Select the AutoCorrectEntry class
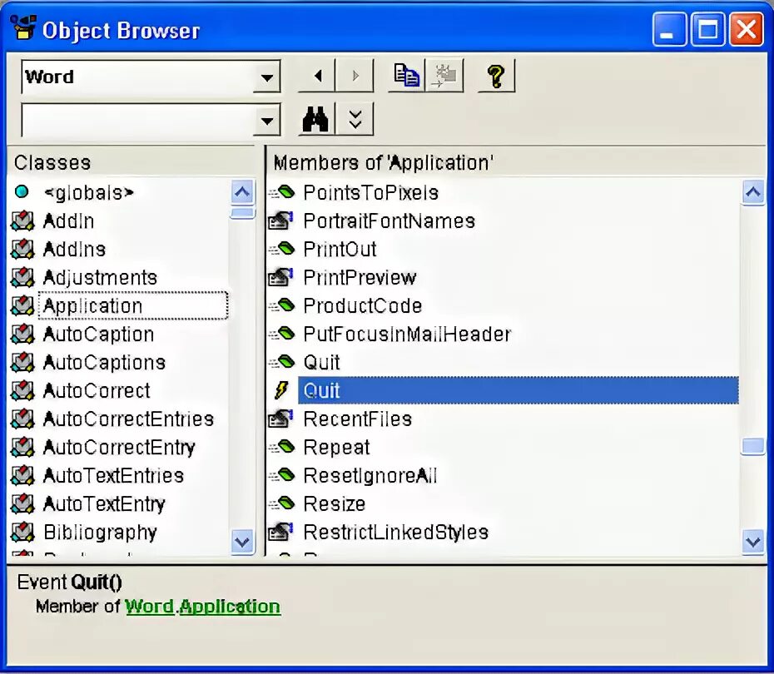The image size is (774, 674). pos(119,447)
